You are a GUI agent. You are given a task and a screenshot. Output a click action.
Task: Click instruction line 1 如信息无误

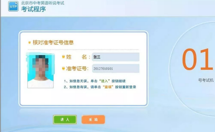(x=95, y=81)
